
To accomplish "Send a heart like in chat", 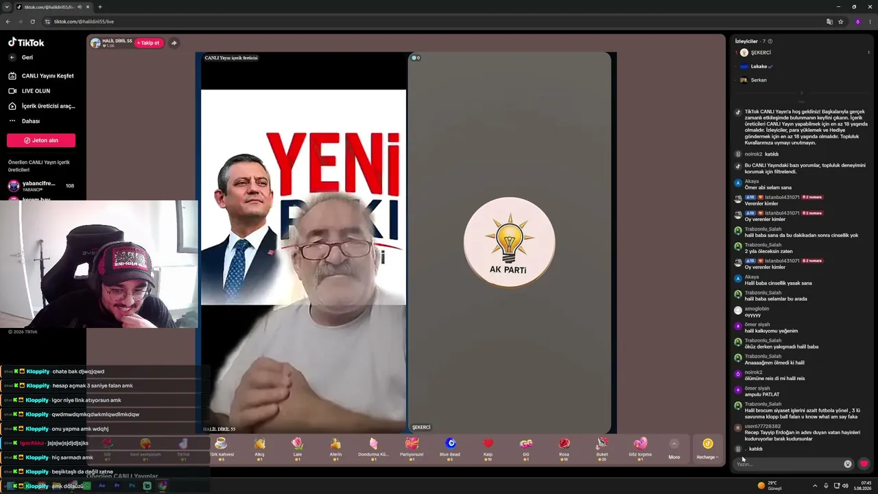I will pyautogui.click(x=864, y=464).
